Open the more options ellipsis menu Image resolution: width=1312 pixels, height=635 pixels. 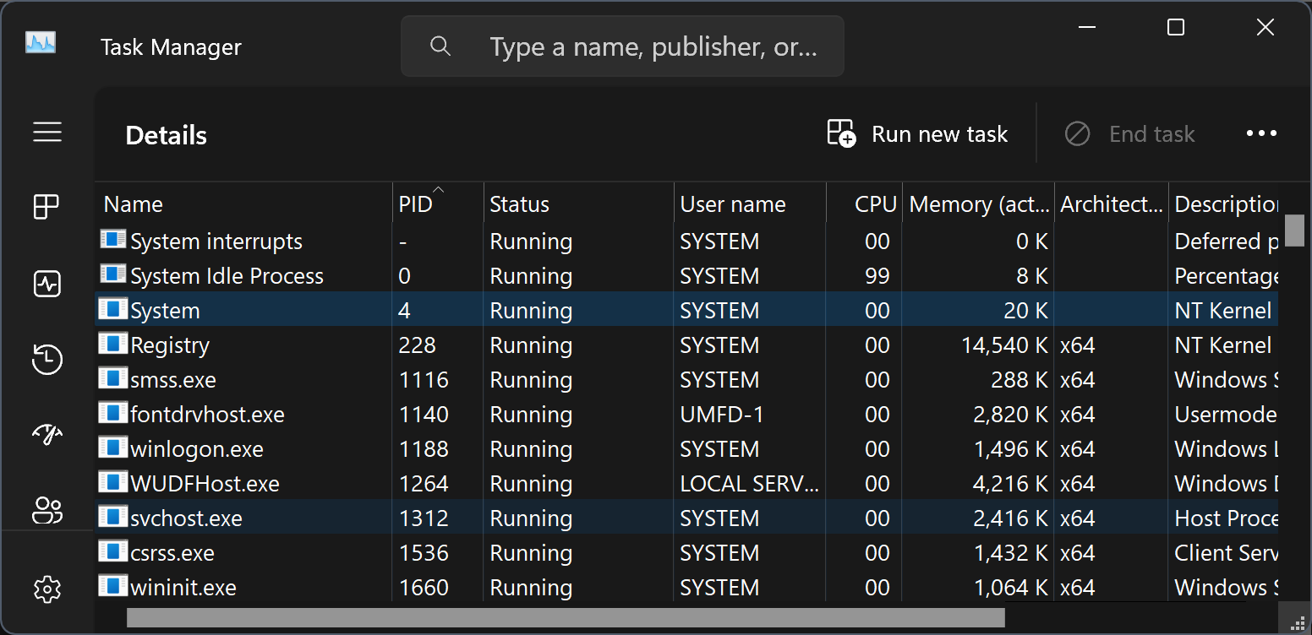(1261, 133)
